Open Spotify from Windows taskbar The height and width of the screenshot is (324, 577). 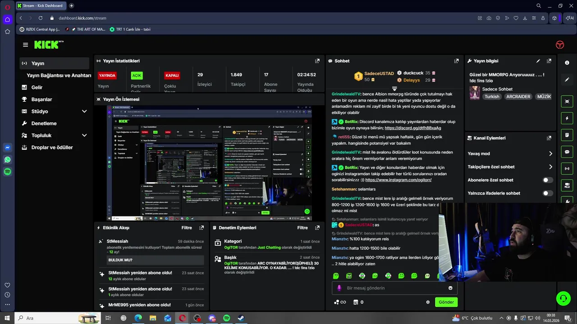(227, 318)
